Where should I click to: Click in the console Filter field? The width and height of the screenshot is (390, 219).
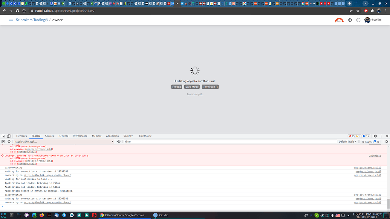230,141
